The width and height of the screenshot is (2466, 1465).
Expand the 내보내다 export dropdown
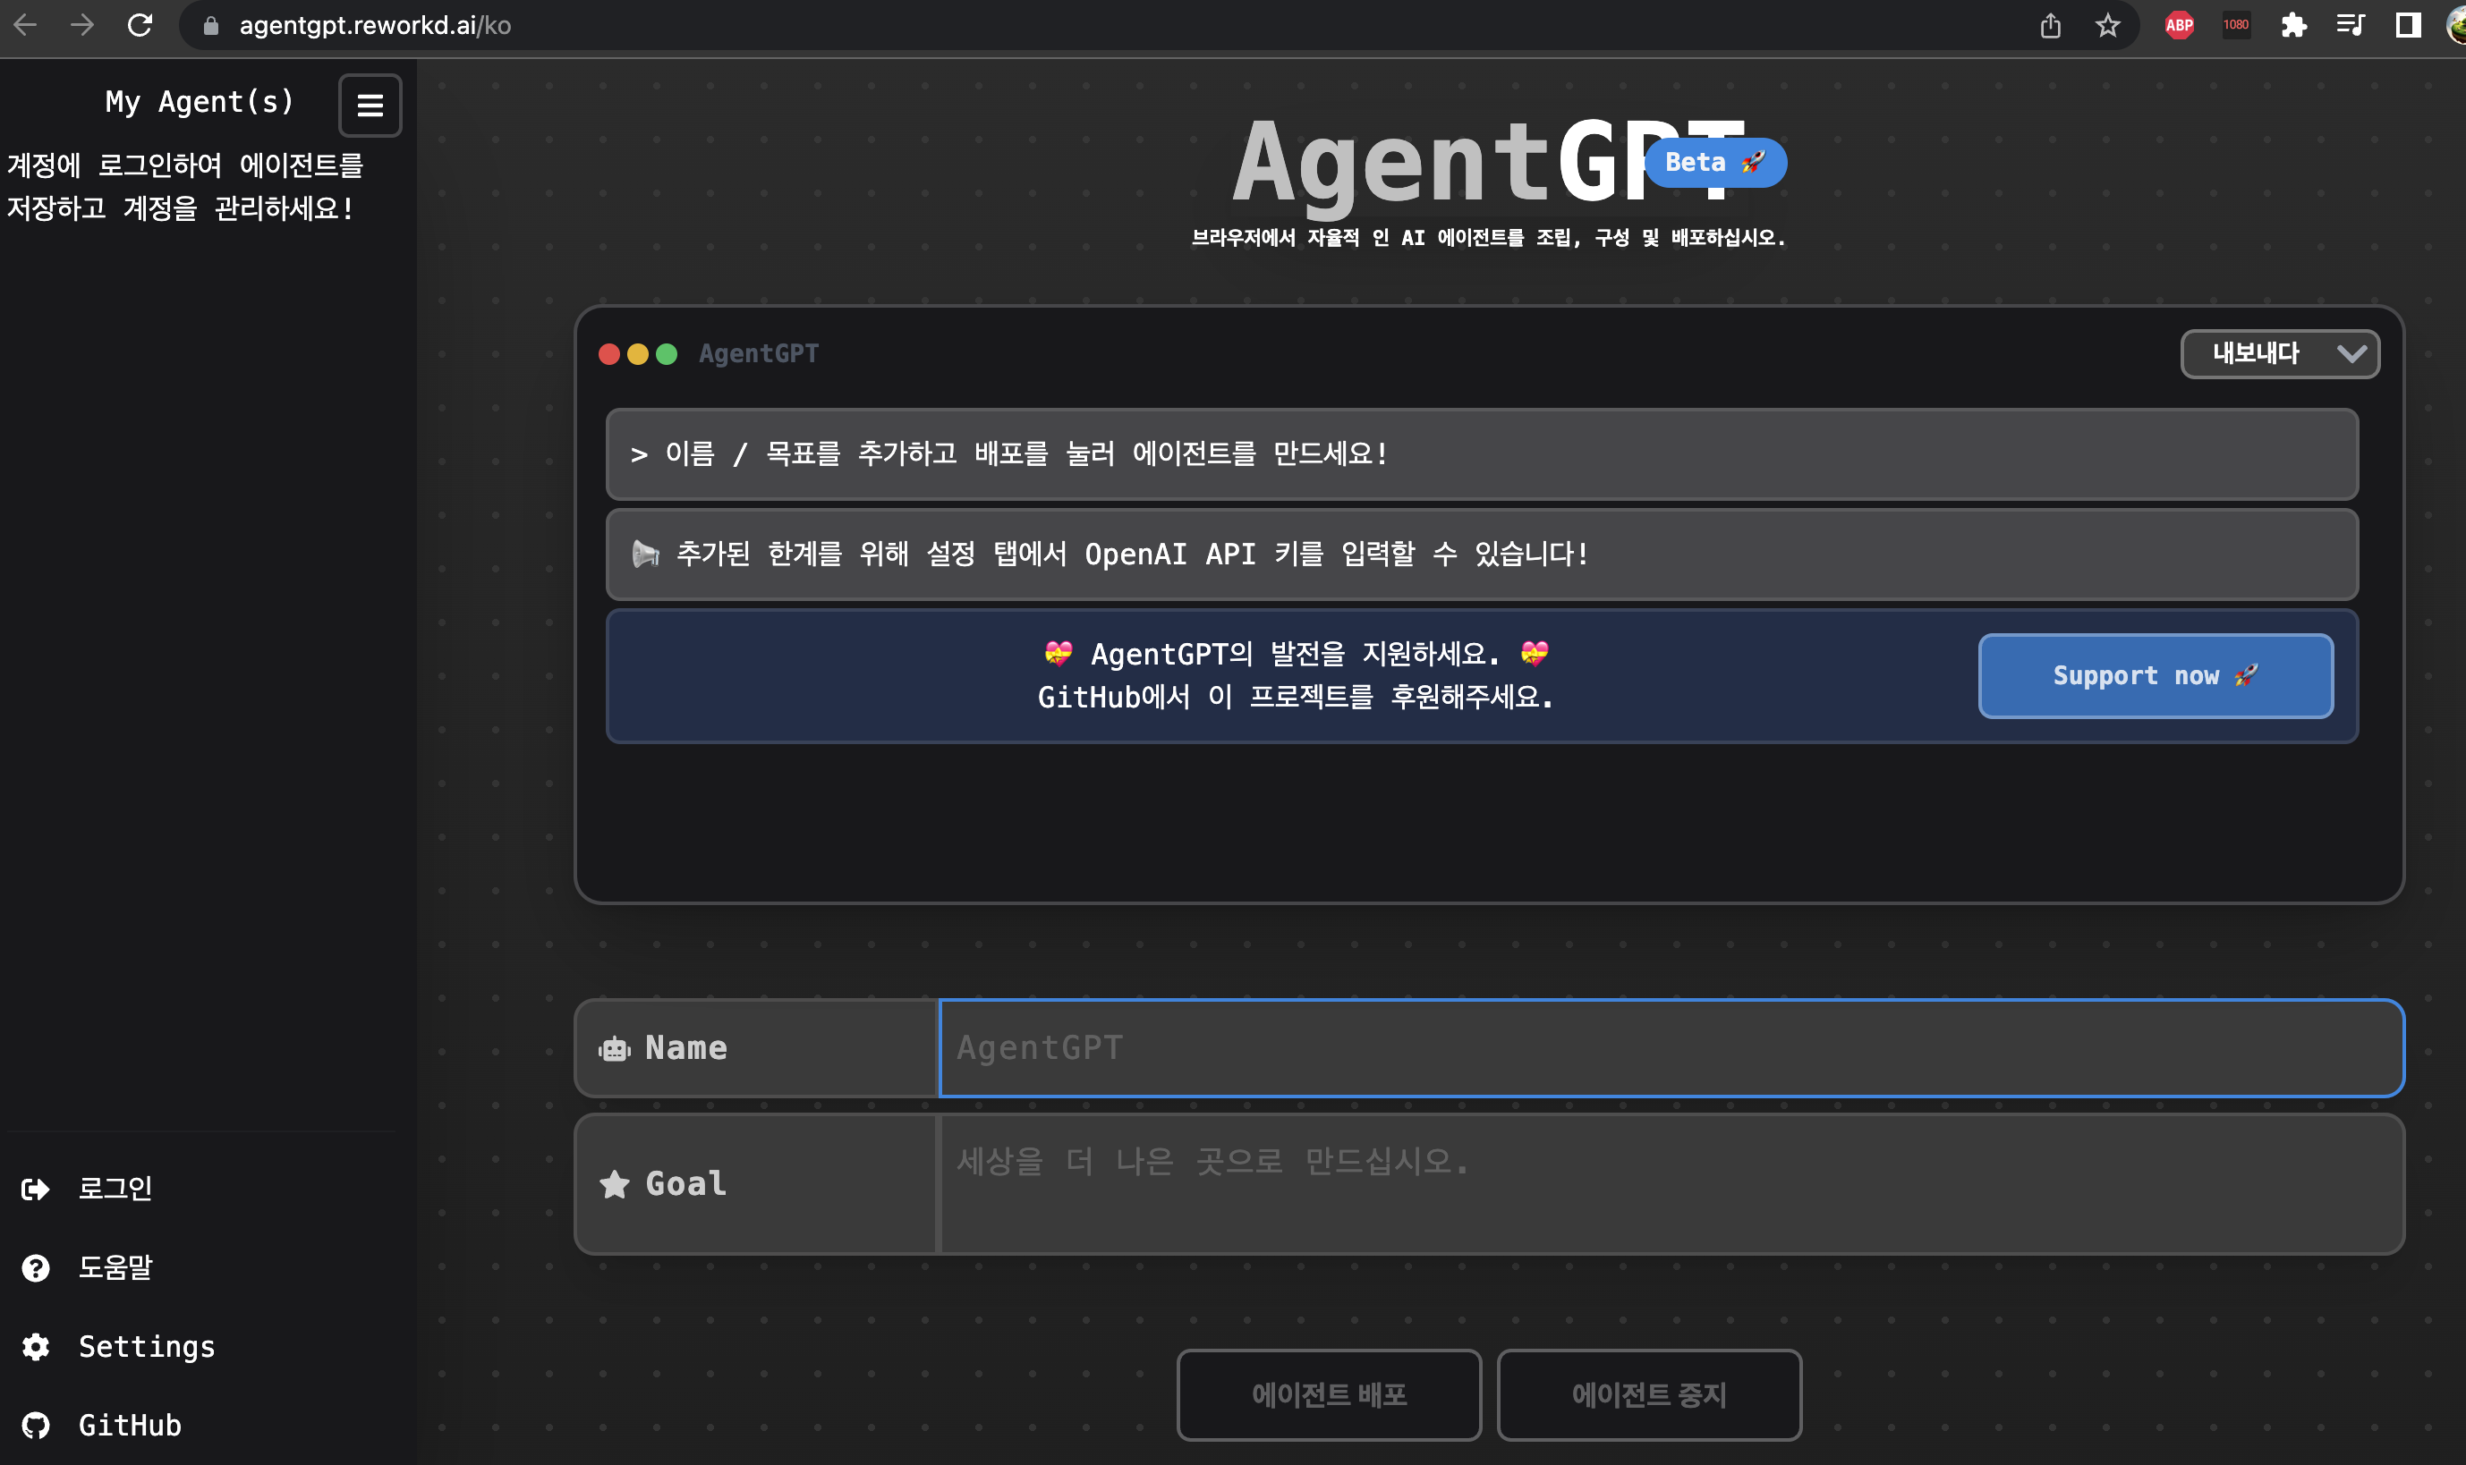(2279, 353)
